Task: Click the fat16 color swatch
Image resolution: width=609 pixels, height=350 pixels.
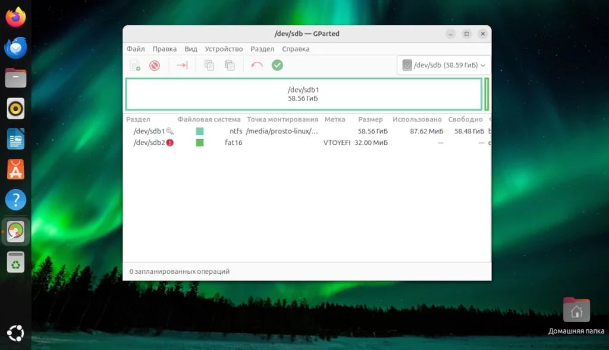Action: (x=200, y=143)
